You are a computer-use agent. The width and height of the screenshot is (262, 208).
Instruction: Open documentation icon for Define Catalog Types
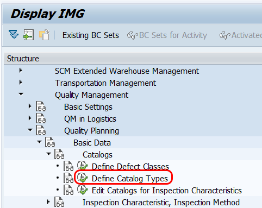coord(68,178)
